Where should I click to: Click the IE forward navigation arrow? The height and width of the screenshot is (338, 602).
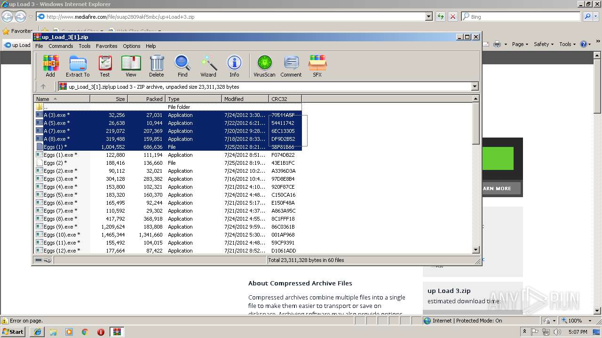point(20,16)
